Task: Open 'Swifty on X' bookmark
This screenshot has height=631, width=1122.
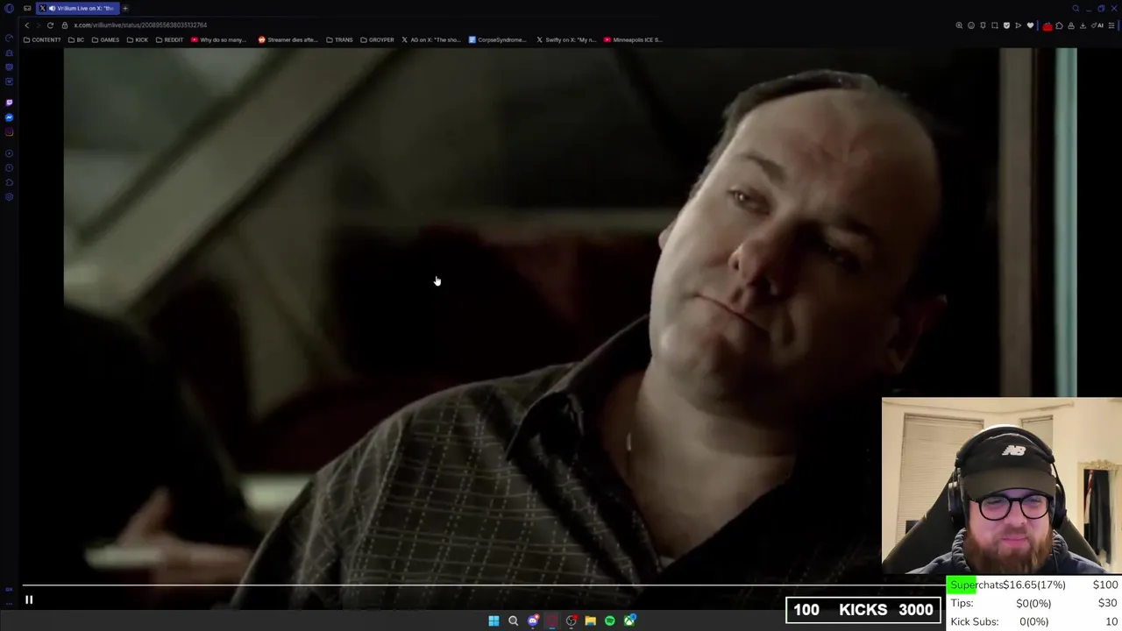Action: click(x=566, y=39)
